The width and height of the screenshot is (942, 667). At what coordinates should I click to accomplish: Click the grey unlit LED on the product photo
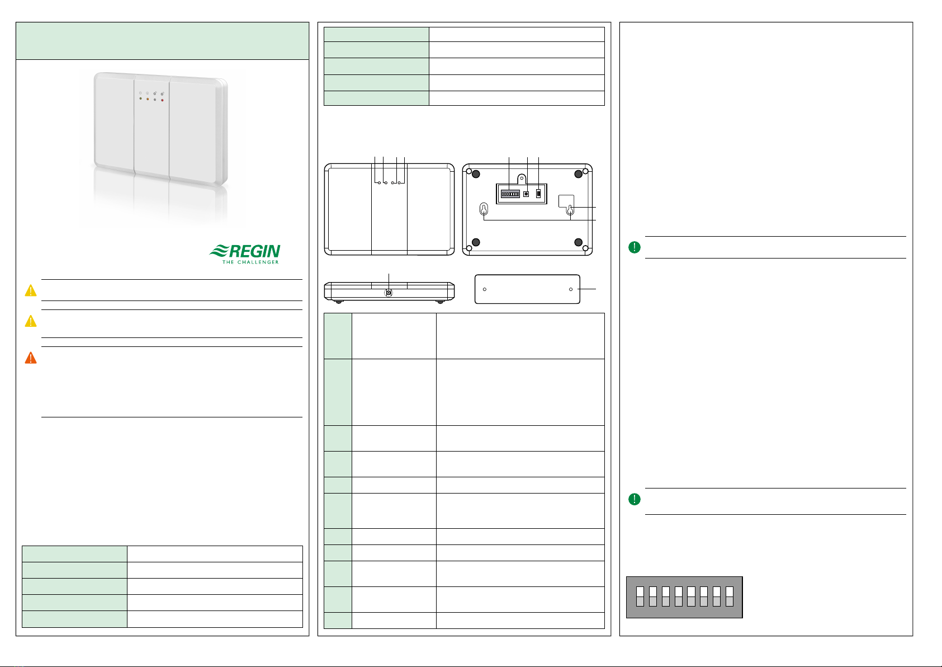(x=155, y=100)
